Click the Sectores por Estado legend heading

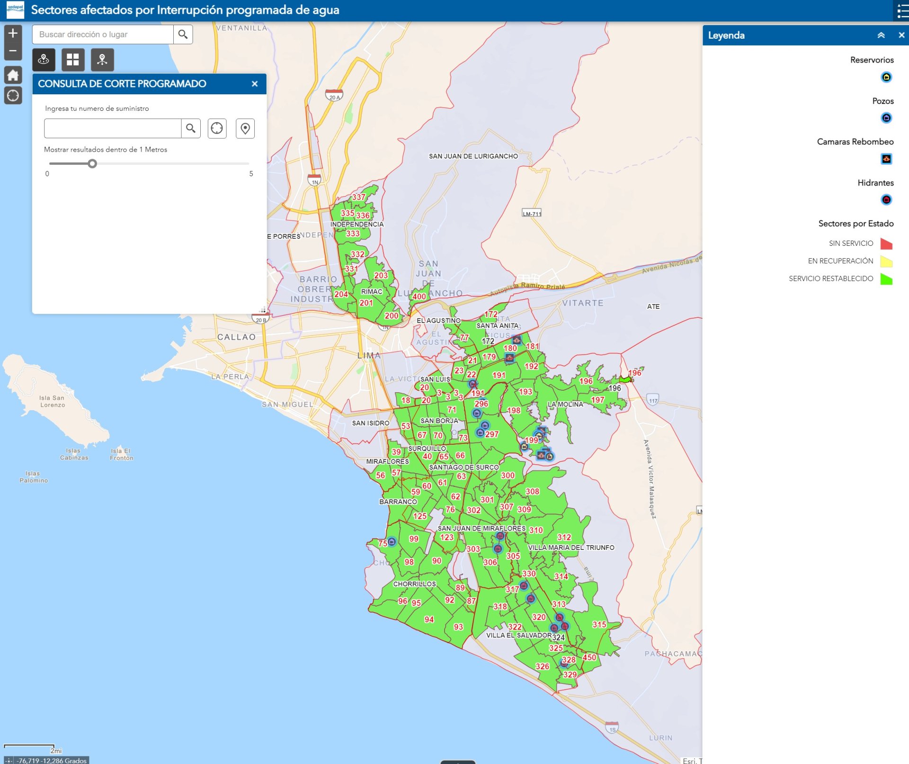point(856,224)
